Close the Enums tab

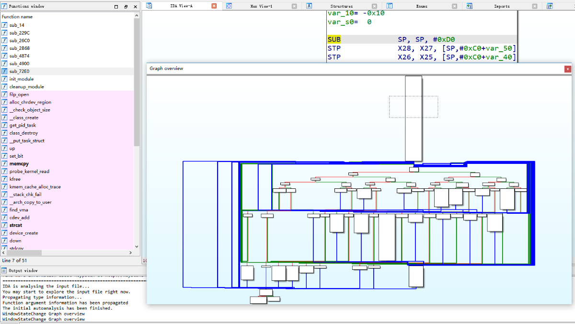tap(455, 6)
